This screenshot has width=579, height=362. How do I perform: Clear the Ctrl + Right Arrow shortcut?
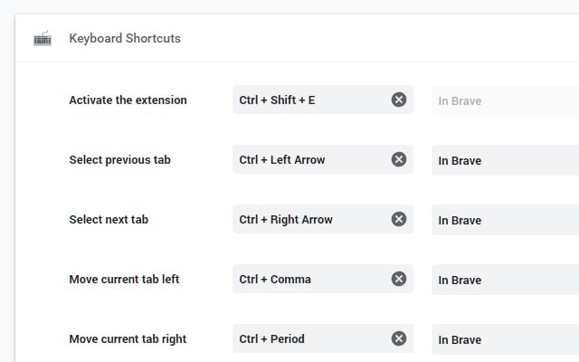tap(399, 219)
